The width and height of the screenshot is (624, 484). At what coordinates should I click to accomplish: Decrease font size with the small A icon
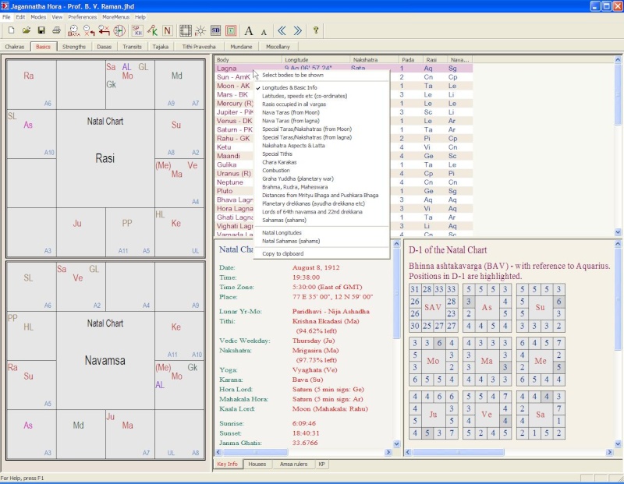(x=264, y=32)
